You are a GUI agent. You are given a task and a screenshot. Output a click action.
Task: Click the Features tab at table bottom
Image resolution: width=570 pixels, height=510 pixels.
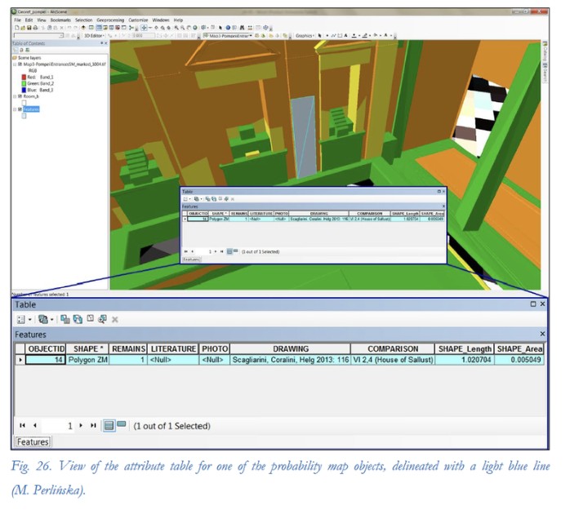click(x=31, y=441)
